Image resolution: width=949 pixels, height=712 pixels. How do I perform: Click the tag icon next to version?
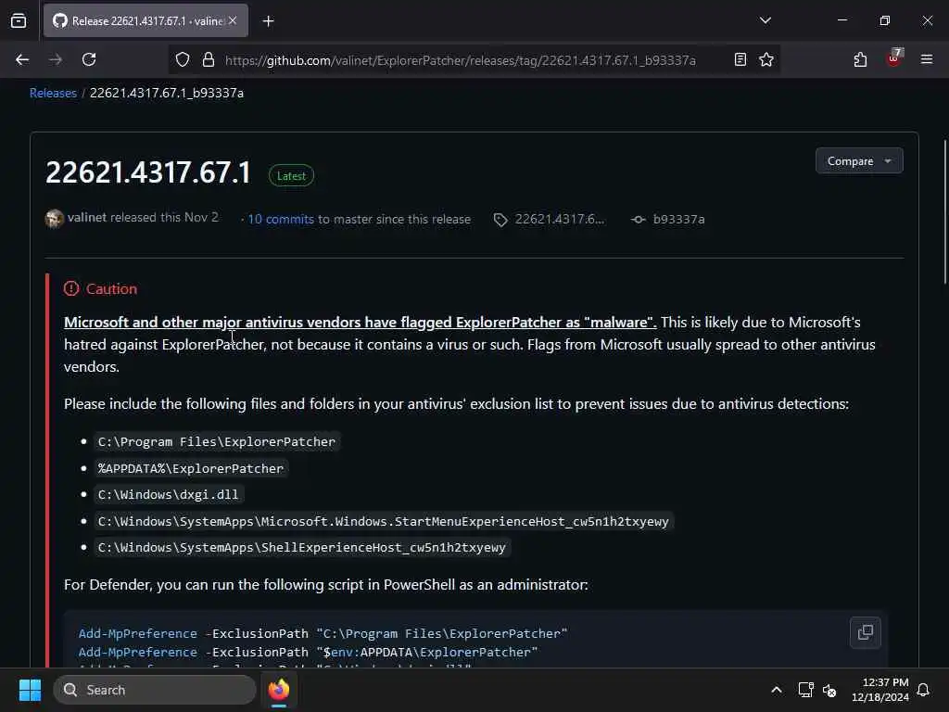pos(500,220)
